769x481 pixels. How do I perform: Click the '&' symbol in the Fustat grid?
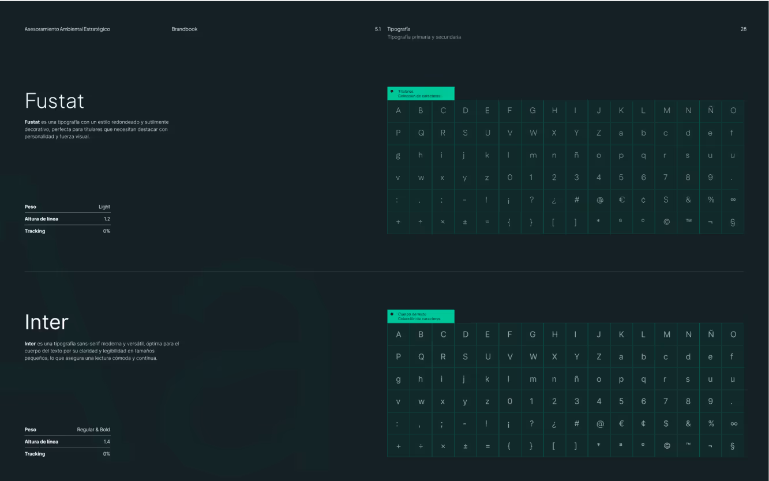(688, 200)
